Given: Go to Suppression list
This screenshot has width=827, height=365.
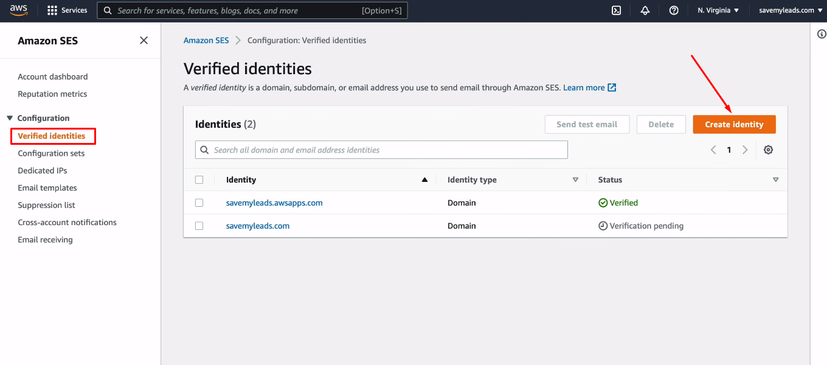Looking at the screenshot, I should pos(46,205).
